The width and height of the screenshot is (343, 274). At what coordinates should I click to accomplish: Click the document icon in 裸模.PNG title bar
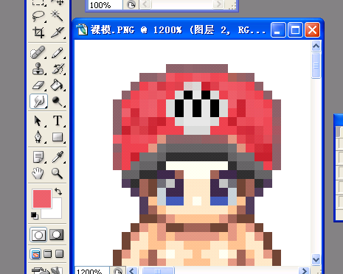[x=82, y=29]
